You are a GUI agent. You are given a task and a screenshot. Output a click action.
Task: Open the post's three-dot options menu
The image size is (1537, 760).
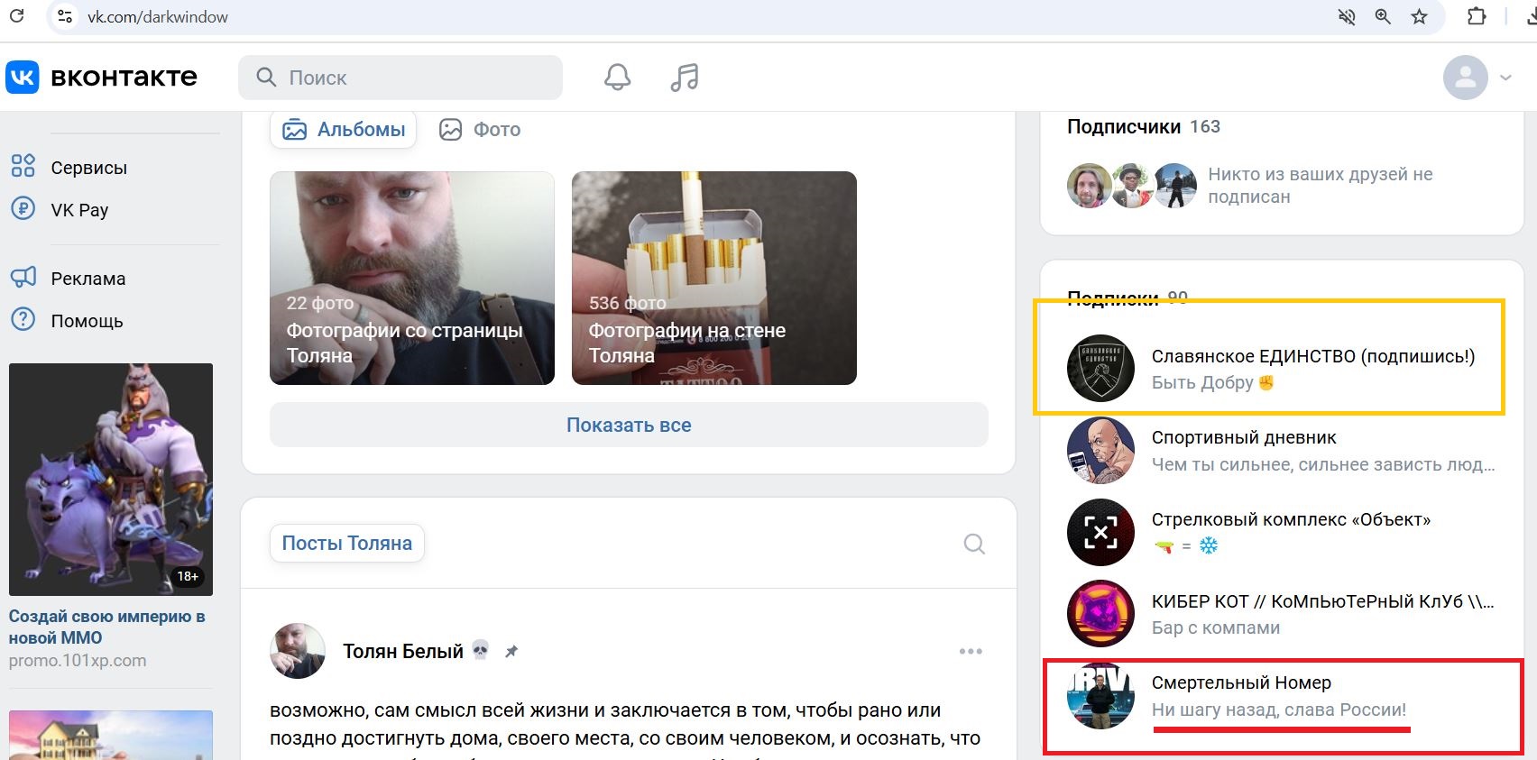971,652
